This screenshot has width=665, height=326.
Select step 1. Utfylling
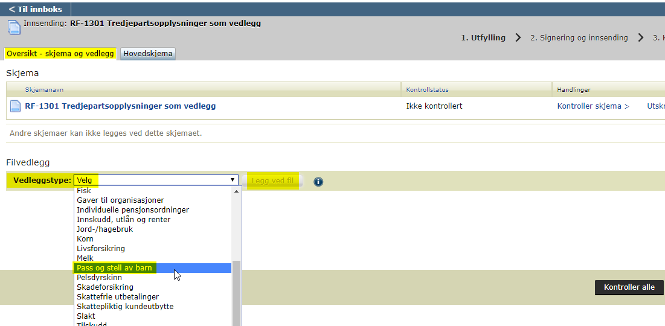pyautogui.click(x=483, y=37)
